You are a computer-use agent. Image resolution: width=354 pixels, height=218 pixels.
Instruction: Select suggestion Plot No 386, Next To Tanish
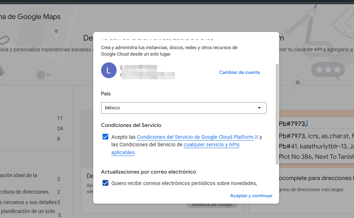tap(316, 157)
